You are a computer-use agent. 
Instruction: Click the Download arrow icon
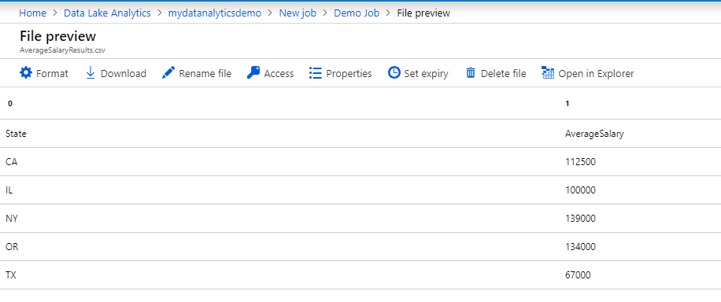pyautogui.click(x=91, y=73)
